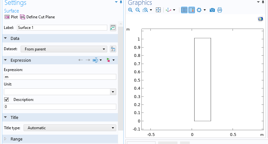Open the Unit combo box dropdown

tap(113, 92)
